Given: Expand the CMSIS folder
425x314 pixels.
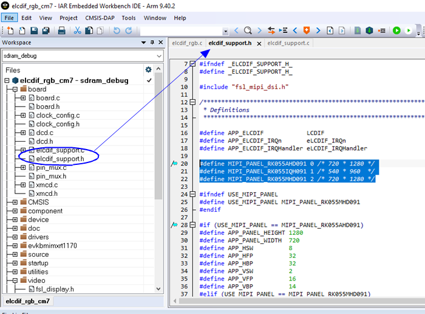Looking at the screenshot, I should pos(15,202).
